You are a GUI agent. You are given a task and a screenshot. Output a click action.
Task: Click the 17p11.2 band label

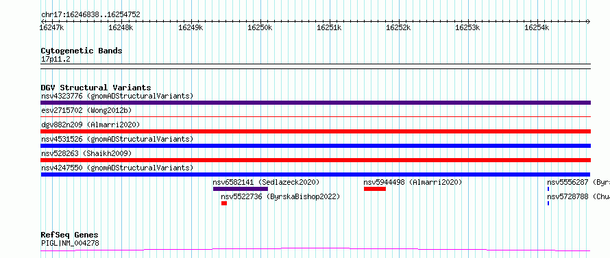coord(56,60)
